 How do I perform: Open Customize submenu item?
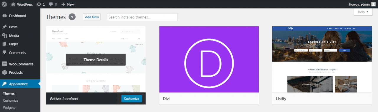[x=11, y=101]
